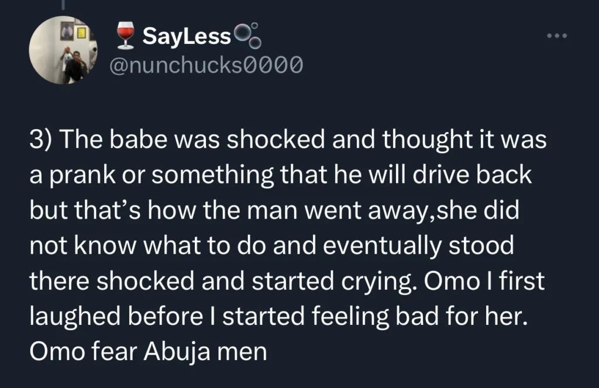This screenshot has height=388, width=599.
Task: Select the username row under SayLess
Action: pos(205,64)
